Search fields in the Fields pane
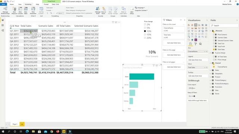The height and width of the screenshot is (134, 239). [x=224, y=26]
